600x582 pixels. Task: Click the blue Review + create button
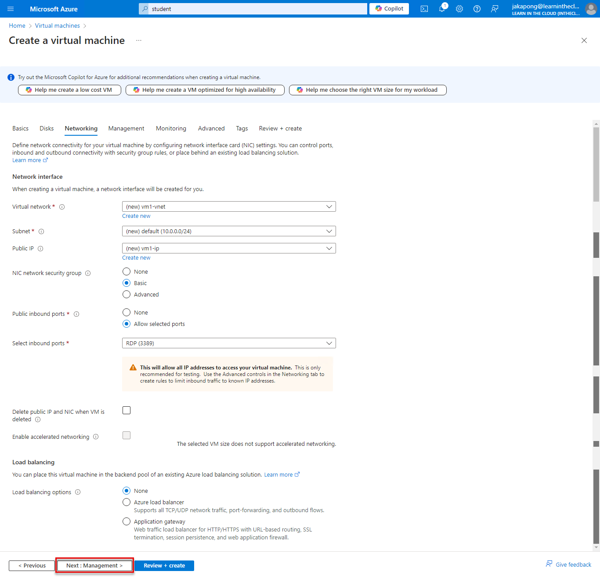click(x=164, y=566)
